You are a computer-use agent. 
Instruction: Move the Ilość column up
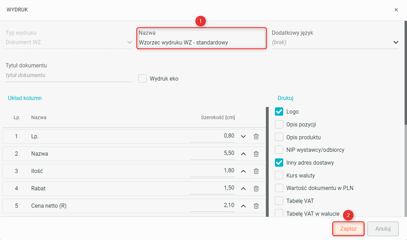coord(243,171)
